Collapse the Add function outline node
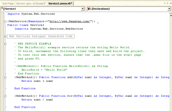Viewport: 172px width, 111px height. 5,77
